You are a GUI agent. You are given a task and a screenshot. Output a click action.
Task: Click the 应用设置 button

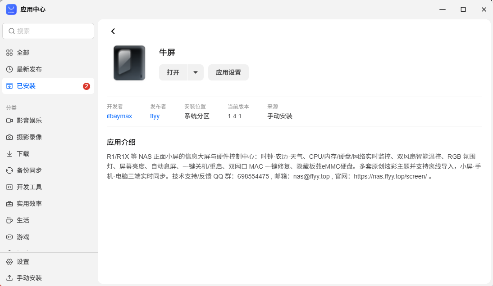pos(228,72)
